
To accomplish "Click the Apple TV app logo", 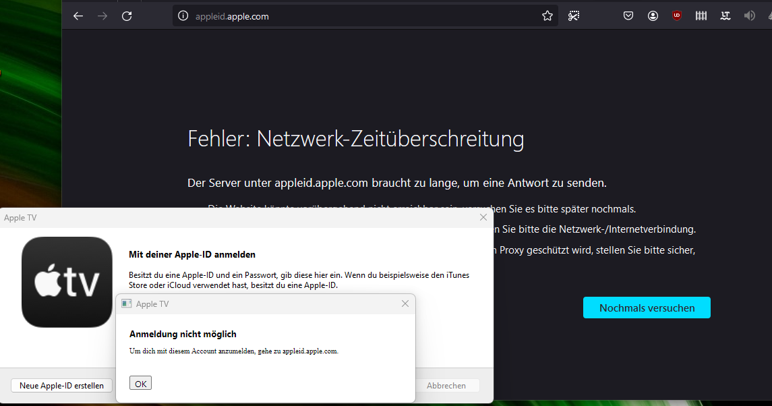I will [x=67, y=282].
